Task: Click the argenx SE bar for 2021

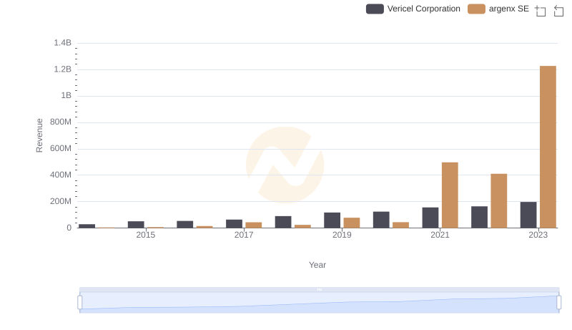Action: pos(450,195)
